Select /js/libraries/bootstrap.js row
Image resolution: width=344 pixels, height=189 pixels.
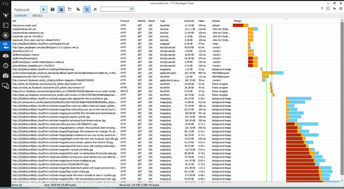pos(176,58)
